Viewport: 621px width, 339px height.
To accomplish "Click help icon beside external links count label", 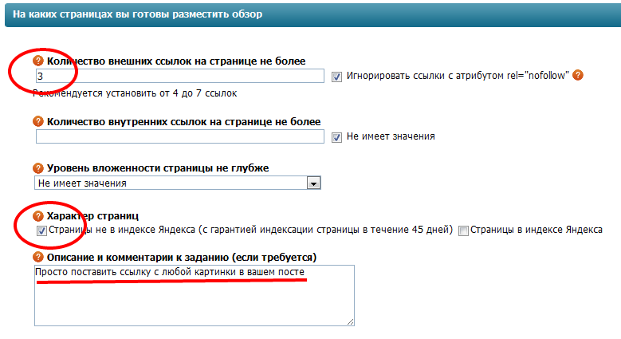I will coord(37,61).
